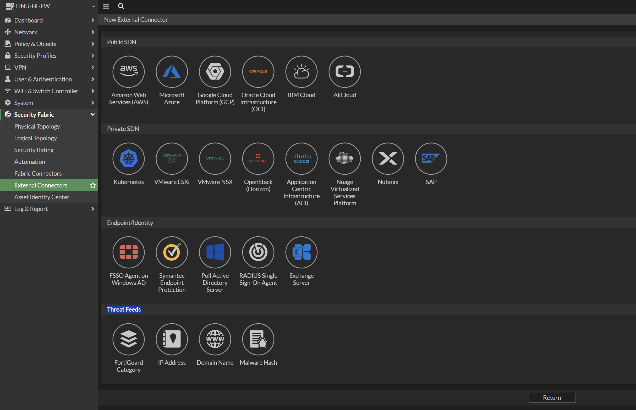Select the SAP connector icon

(431, 159)
